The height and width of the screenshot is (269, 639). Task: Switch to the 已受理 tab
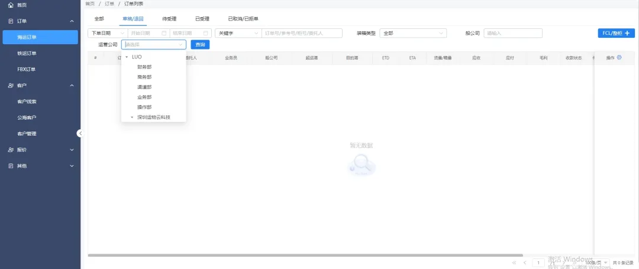[x=202, y=19]
